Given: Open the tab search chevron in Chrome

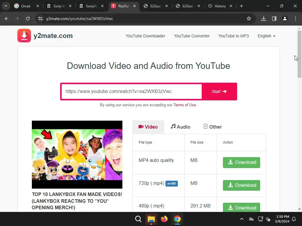Looking at the screenshot, I should coord(6,6).
